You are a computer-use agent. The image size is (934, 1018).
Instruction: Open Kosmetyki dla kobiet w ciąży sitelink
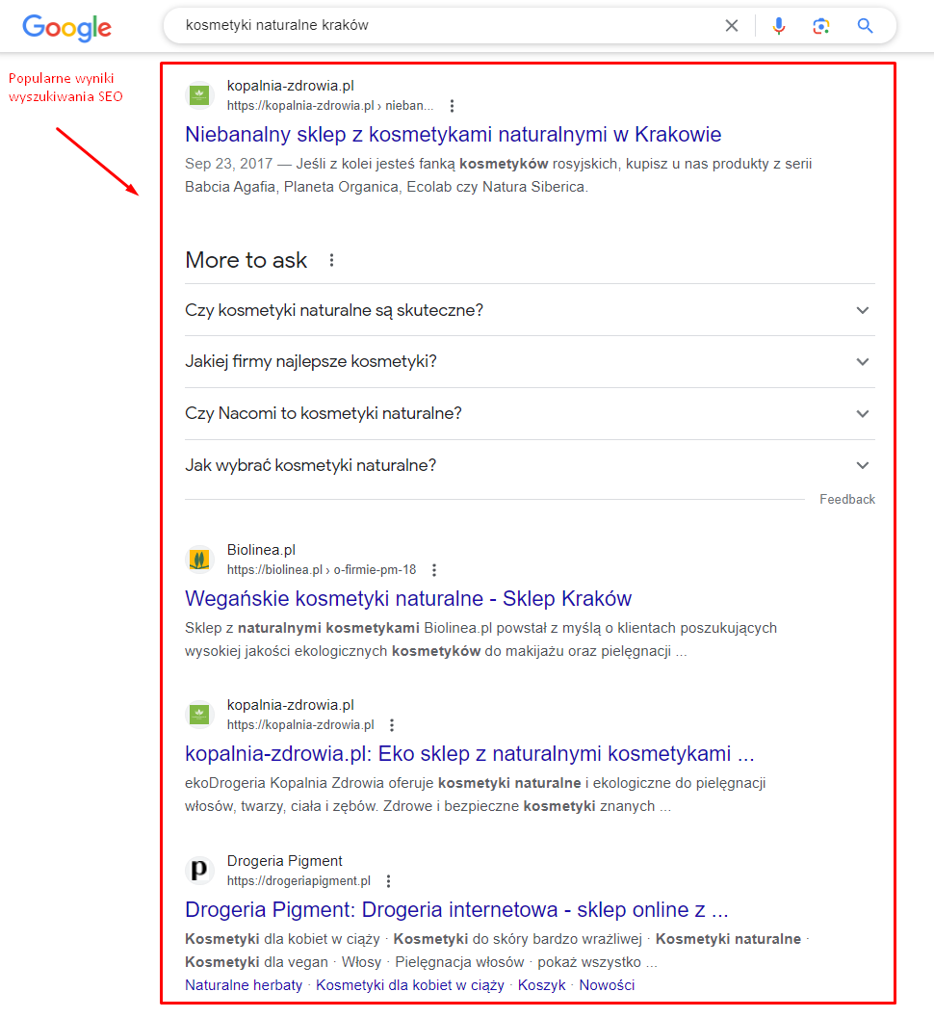(409, 985)
